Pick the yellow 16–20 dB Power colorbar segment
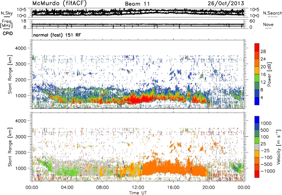Image resolution: width=282 pixels, height=195 pixels. click(257, 70)
